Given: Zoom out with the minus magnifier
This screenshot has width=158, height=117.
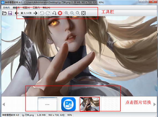Looking at the screenshot, I should coord(72,13).
